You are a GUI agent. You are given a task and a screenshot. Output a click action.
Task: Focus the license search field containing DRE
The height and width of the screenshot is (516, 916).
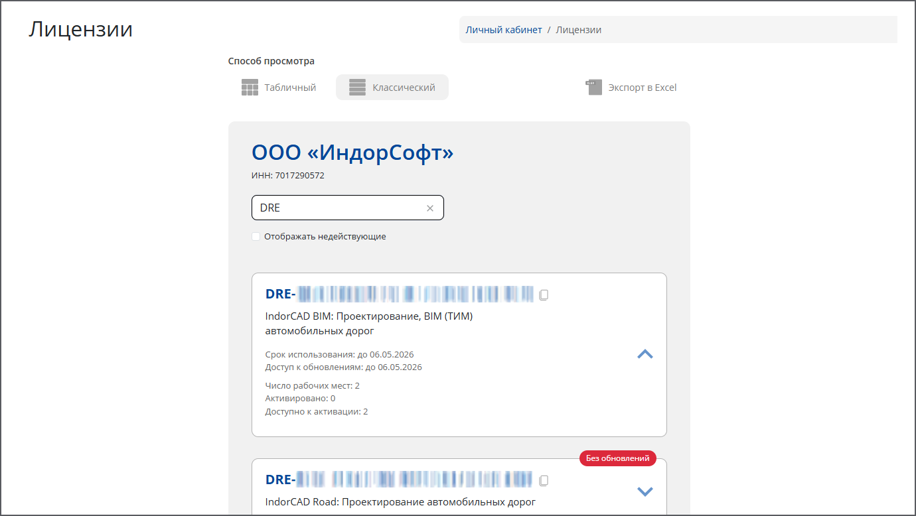tap(339, 208)
